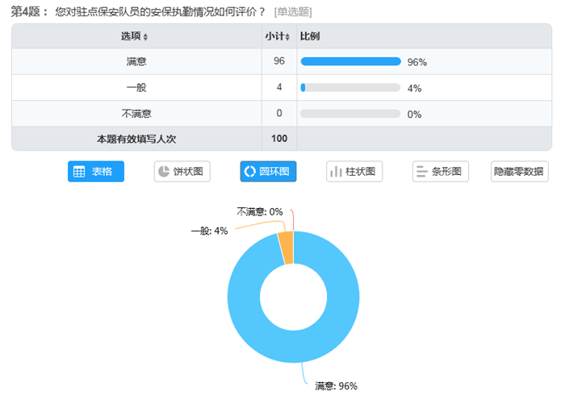The image size is (565, 400).
Task: Click the 满意: 96% chart label
Action: [x=337, y=386]
